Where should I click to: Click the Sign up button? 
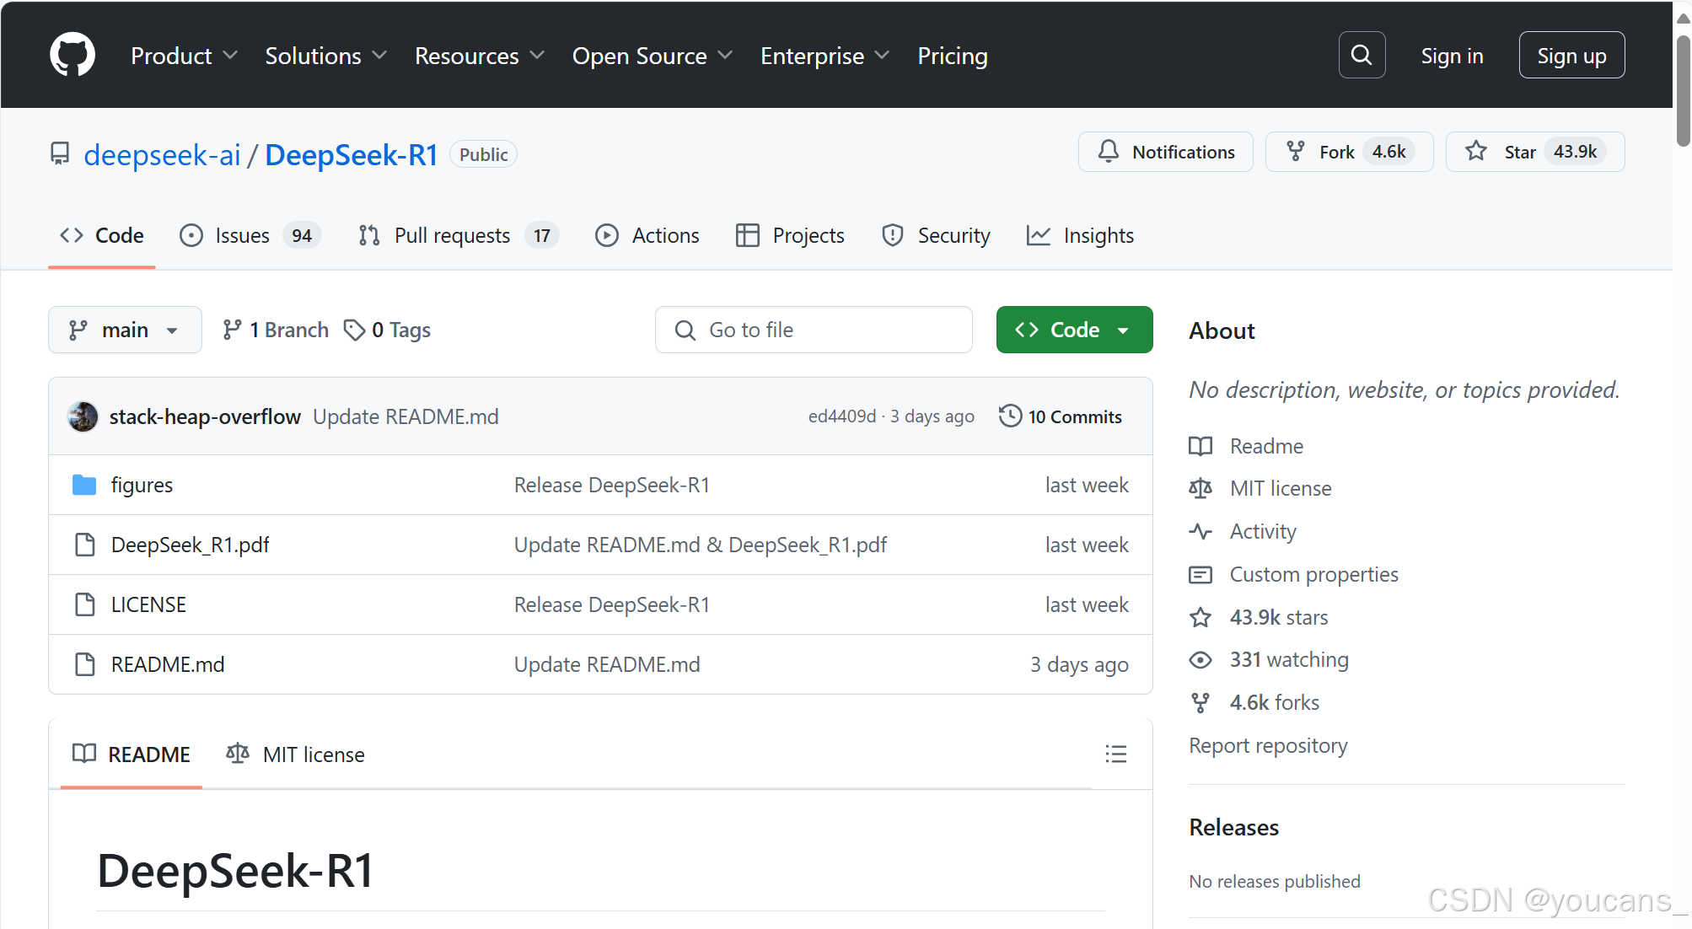1571,55
